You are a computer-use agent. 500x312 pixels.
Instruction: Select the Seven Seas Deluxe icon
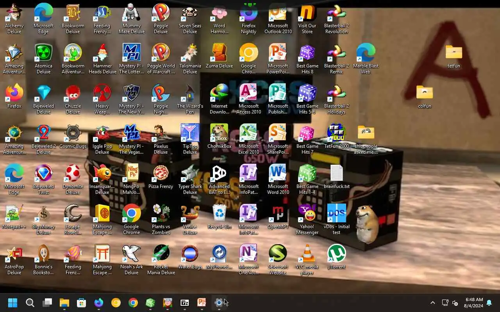190,19
